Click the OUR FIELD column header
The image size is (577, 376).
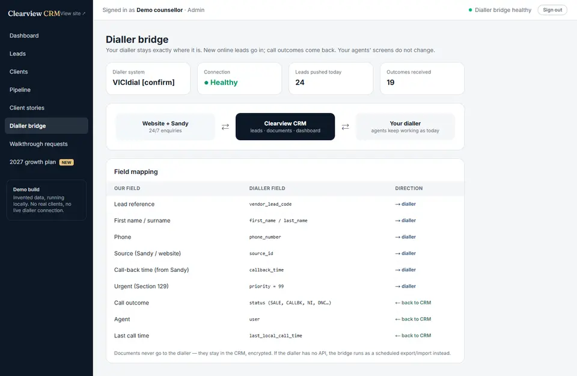127,188
